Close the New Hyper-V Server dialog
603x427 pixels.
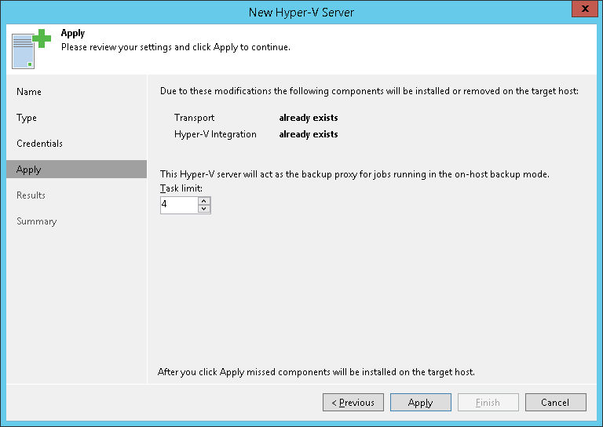pos(582,12)
